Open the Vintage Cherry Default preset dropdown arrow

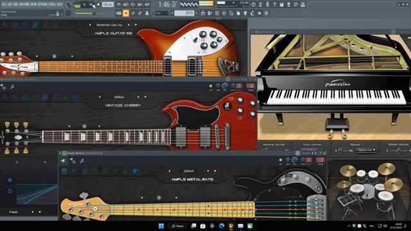click(x=145, y=97)
